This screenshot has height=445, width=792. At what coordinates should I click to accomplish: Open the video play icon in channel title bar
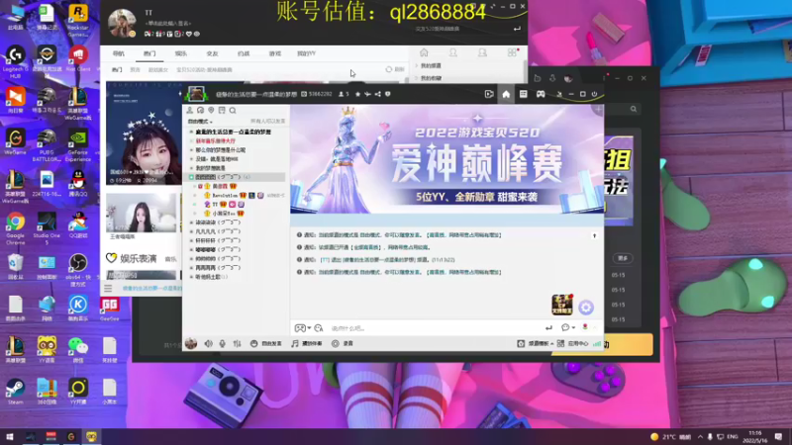(x=489, y=94)
